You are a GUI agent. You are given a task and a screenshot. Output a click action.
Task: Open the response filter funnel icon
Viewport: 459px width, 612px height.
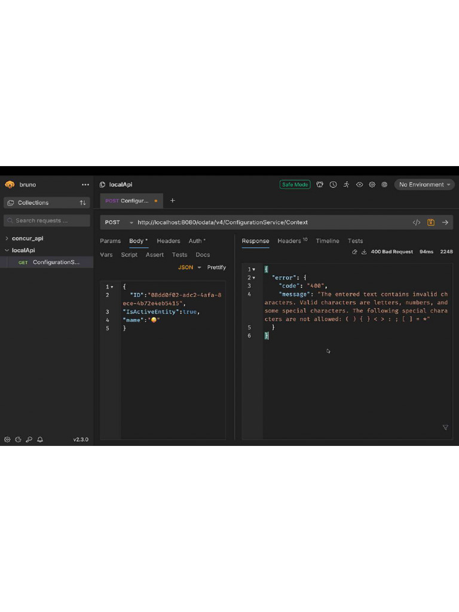445,428
